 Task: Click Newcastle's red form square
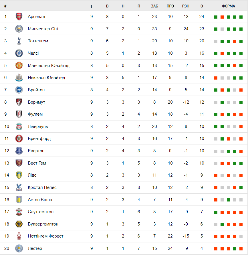click(216, 78)
